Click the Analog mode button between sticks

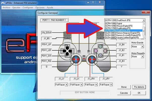tap(84, 56)
